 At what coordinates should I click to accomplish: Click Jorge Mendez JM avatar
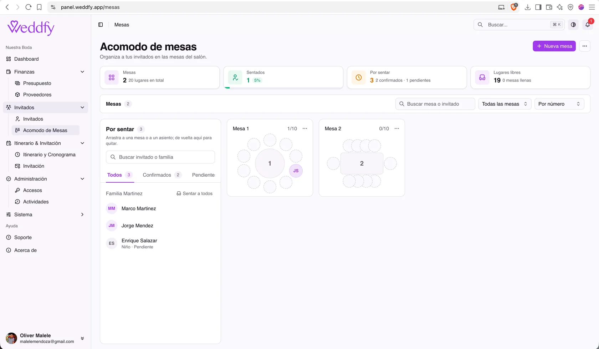tap(112, 226)
